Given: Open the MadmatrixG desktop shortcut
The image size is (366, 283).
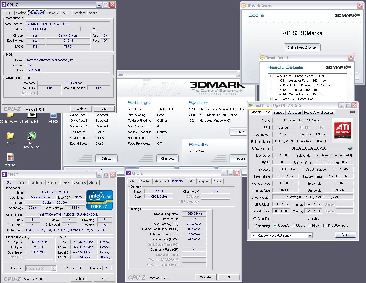Looking at the screenshot, I should 32,115.
